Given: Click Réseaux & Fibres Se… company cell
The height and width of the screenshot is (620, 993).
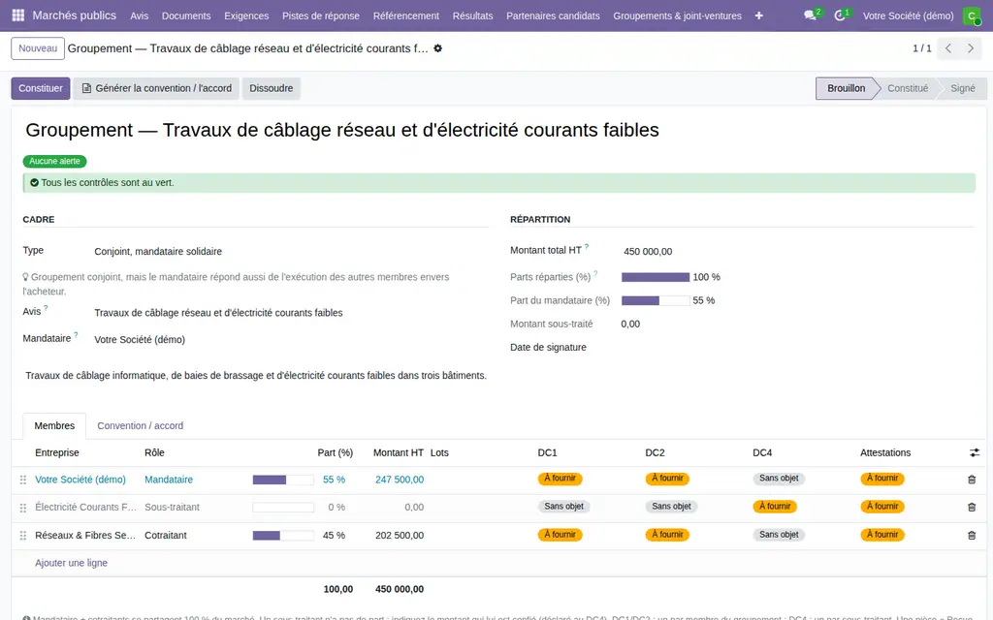Looking at the screenshot, I should tap(85, 535).
